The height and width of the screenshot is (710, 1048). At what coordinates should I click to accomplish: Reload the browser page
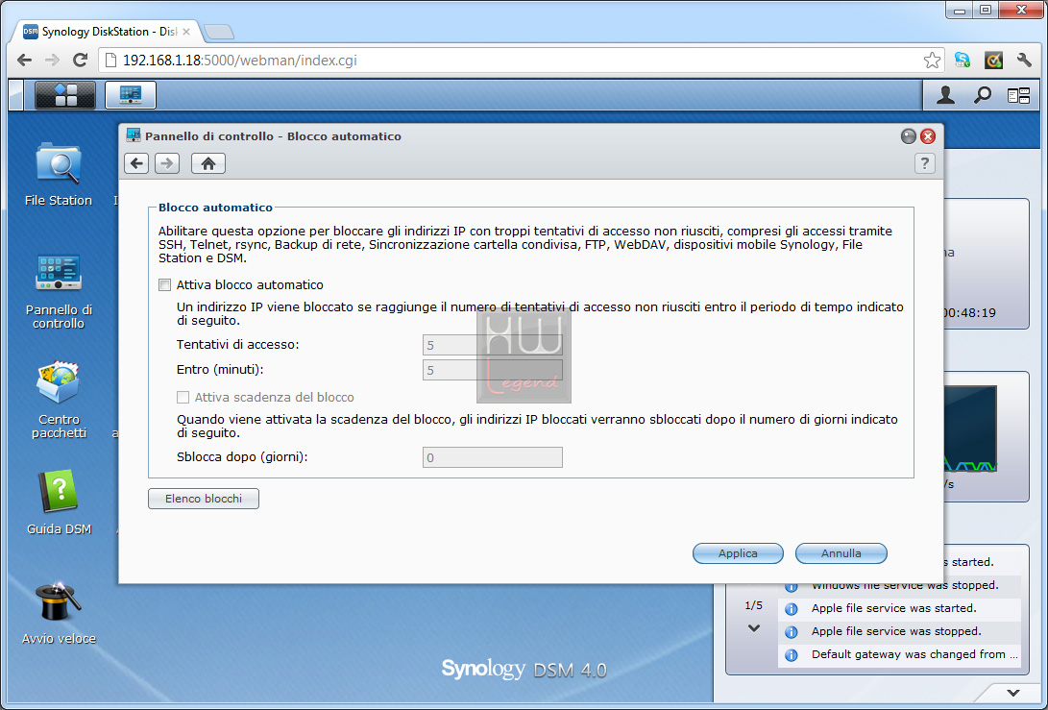coord(80,61)
